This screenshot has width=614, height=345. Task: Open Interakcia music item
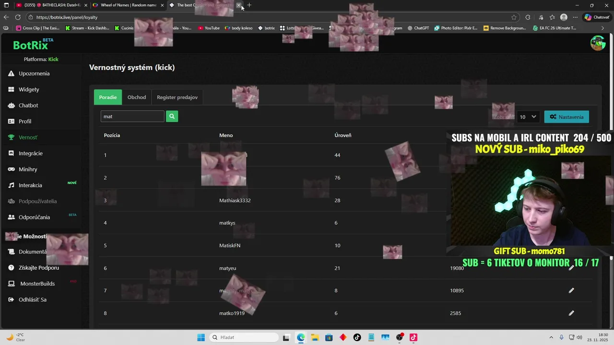point(30,185)
